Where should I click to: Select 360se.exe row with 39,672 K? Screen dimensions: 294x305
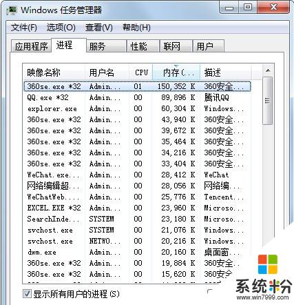point(137,130)
